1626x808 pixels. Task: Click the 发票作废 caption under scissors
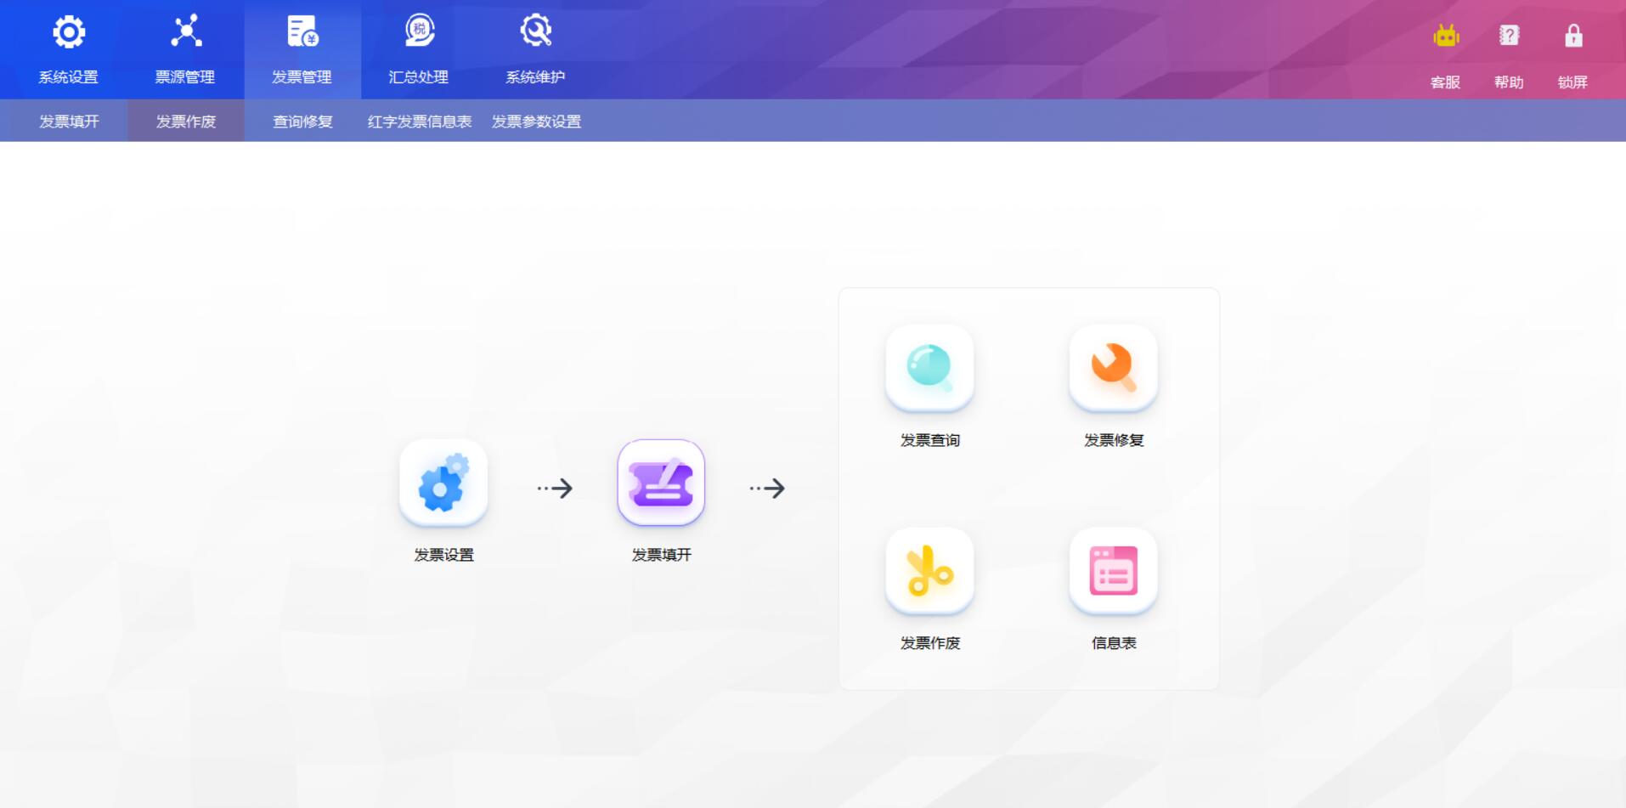pos(930,643)
